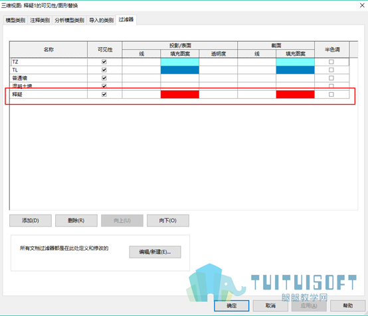Open the 编辑/新建(E)... dialog

point(155,252)
